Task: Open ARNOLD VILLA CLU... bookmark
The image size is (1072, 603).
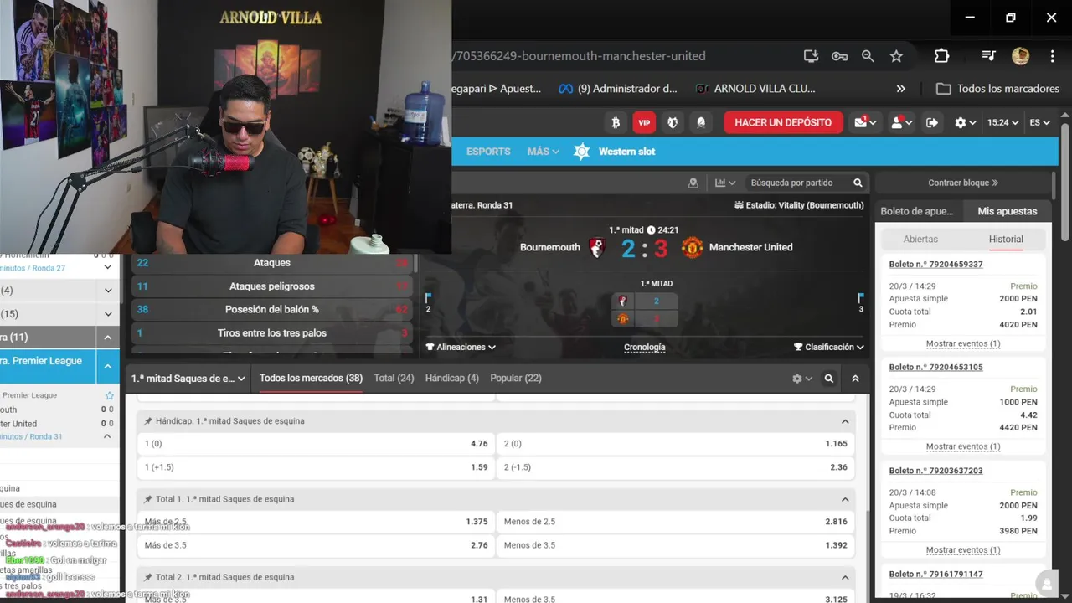Action: 755,89
